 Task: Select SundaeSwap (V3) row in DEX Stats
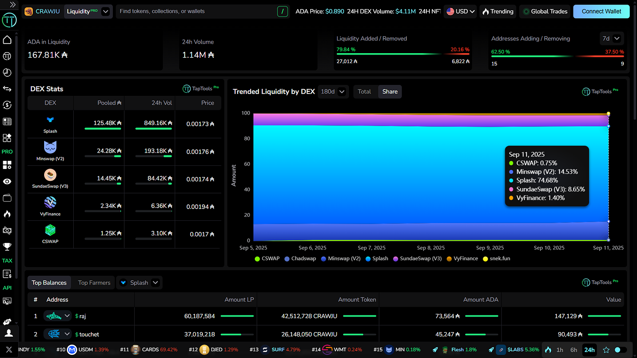pos(125,179)
